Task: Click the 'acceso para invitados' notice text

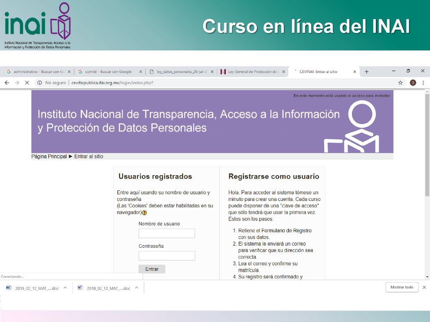Action: click(342, 96)
